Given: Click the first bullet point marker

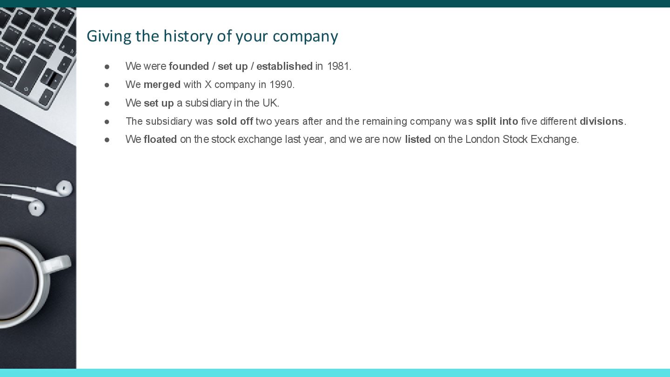Looking at the screenshot, I should 107,67.
